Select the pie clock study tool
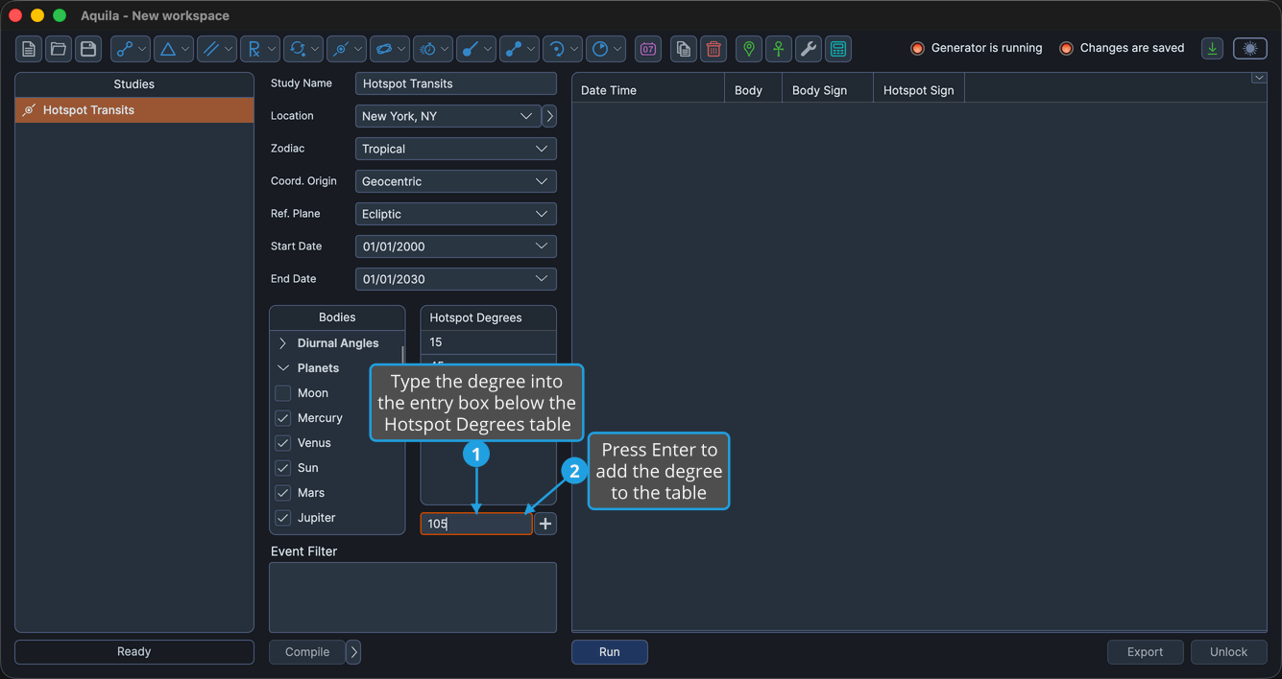This screenshot has width=1282, height=679. coord(605,49)
